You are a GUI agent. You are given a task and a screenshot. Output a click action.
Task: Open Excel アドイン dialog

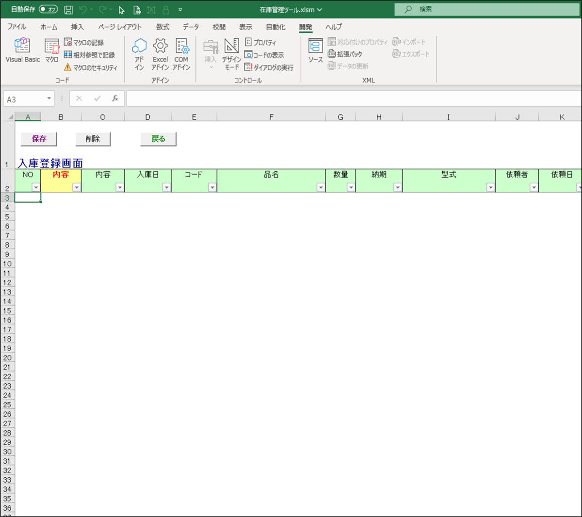pos(160,54)
